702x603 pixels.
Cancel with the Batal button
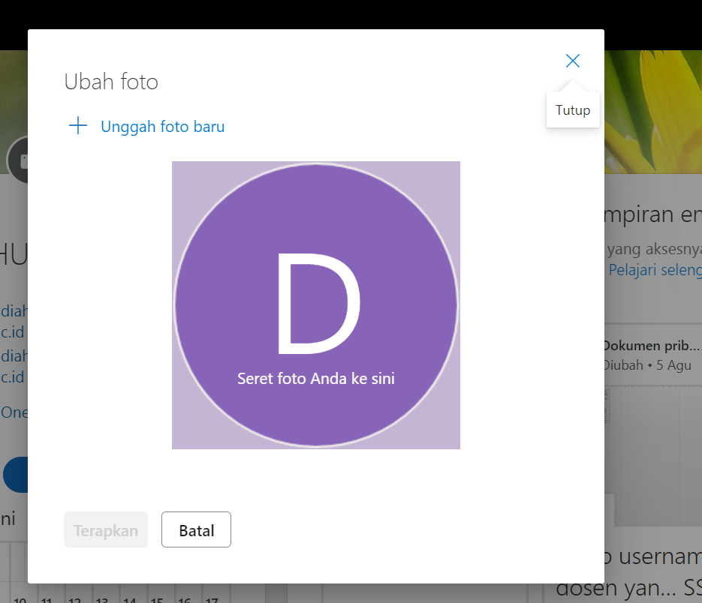[196, 531]
